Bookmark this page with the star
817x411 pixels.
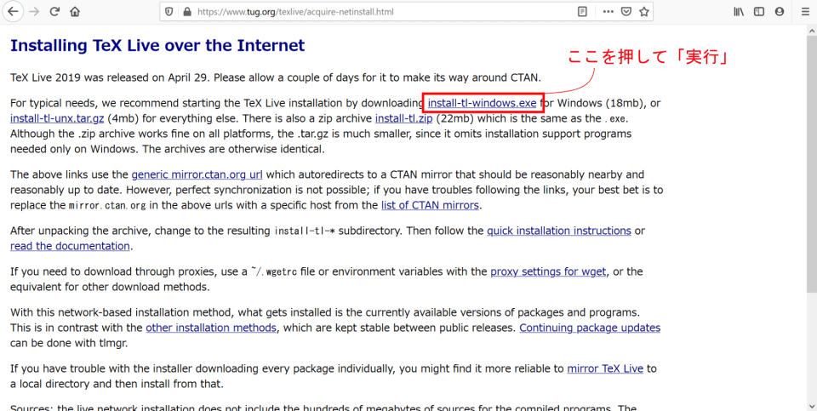tap(644, 11)
